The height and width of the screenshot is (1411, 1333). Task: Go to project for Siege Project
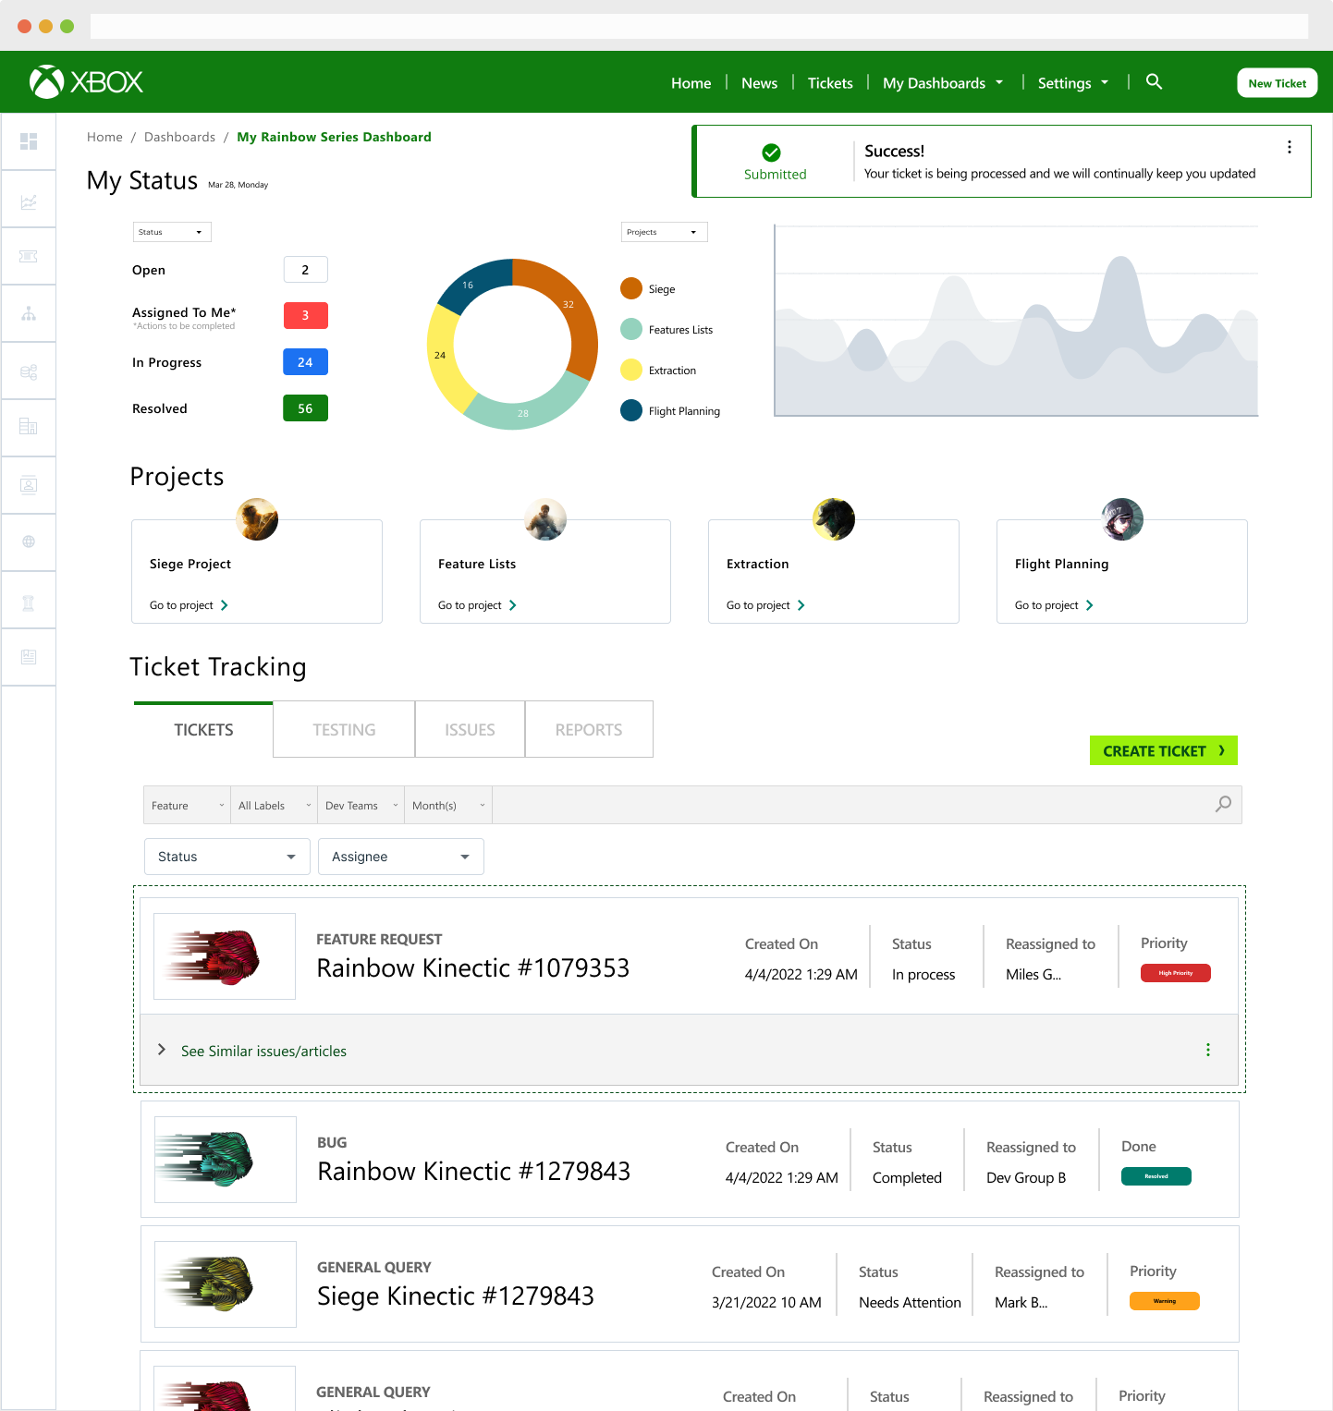(x=189, y=605)
